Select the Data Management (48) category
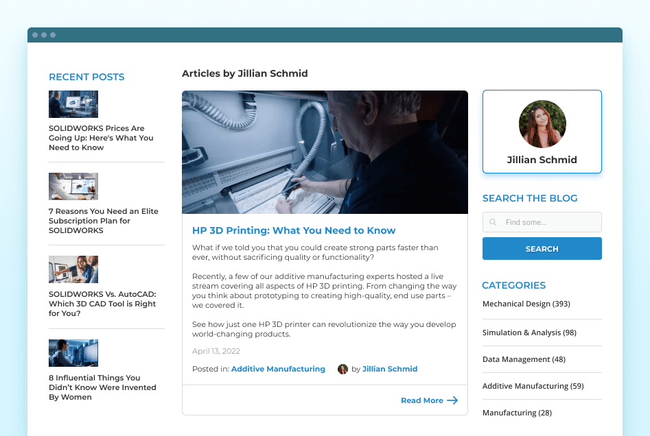 pyautogui.click(x=524, y=359)
